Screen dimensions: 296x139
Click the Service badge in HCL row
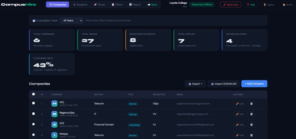point(133,104)
